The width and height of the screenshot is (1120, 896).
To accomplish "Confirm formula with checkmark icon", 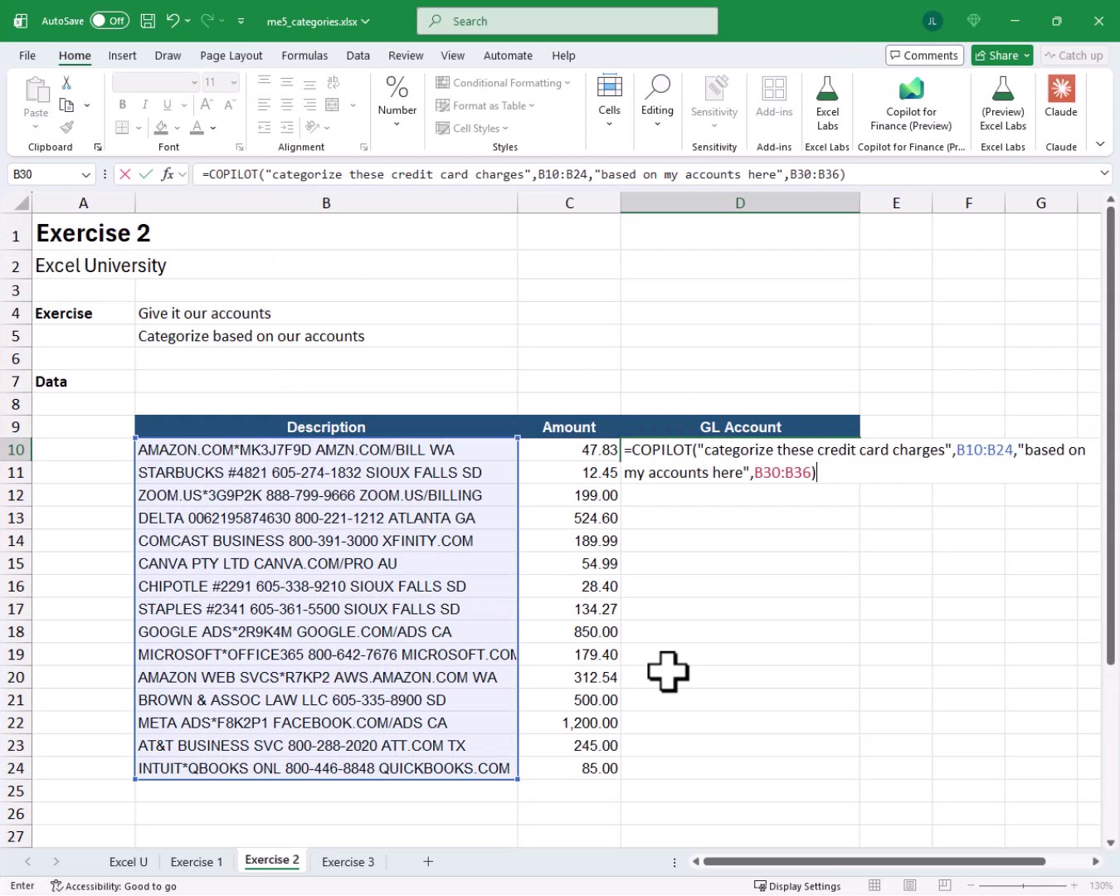I will tap(146, 174).
